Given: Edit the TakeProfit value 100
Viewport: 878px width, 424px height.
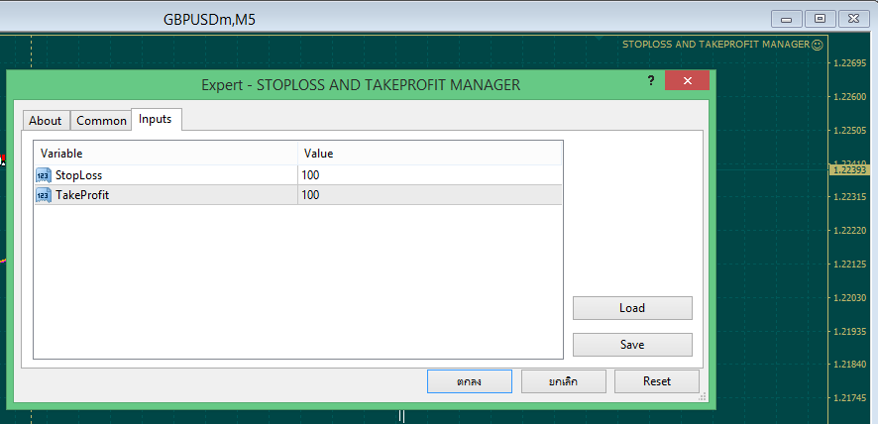Looking at the screenshot, I should point(429,195).
